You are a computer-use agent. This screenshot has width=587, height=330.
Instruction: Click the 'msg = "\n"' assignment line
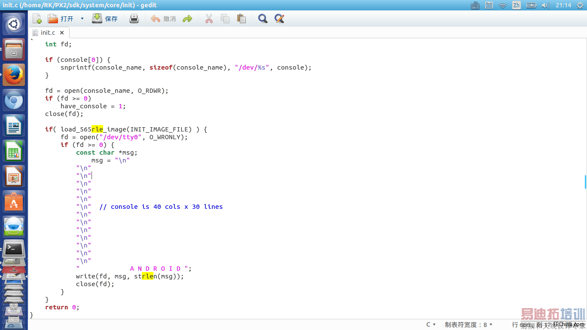point(110,160)
